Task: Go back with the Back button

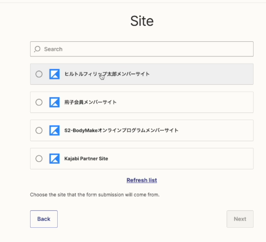Action: click(x=44, y=219)
